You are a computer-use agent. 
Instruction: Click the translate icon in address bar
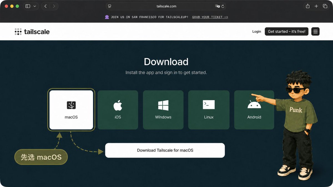pos(217,6)
